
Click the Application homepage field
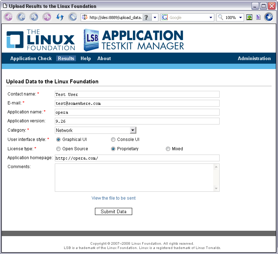pos(137,158)
